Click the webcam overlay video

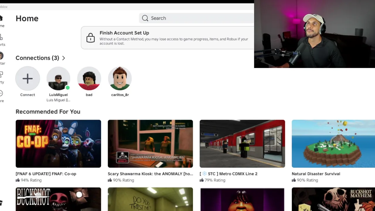coord(314,34)
